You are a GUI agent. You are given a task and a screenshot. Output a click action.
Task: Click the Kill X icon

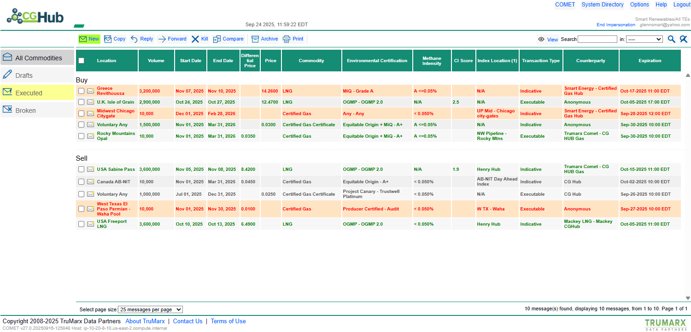tap(195, 39)
